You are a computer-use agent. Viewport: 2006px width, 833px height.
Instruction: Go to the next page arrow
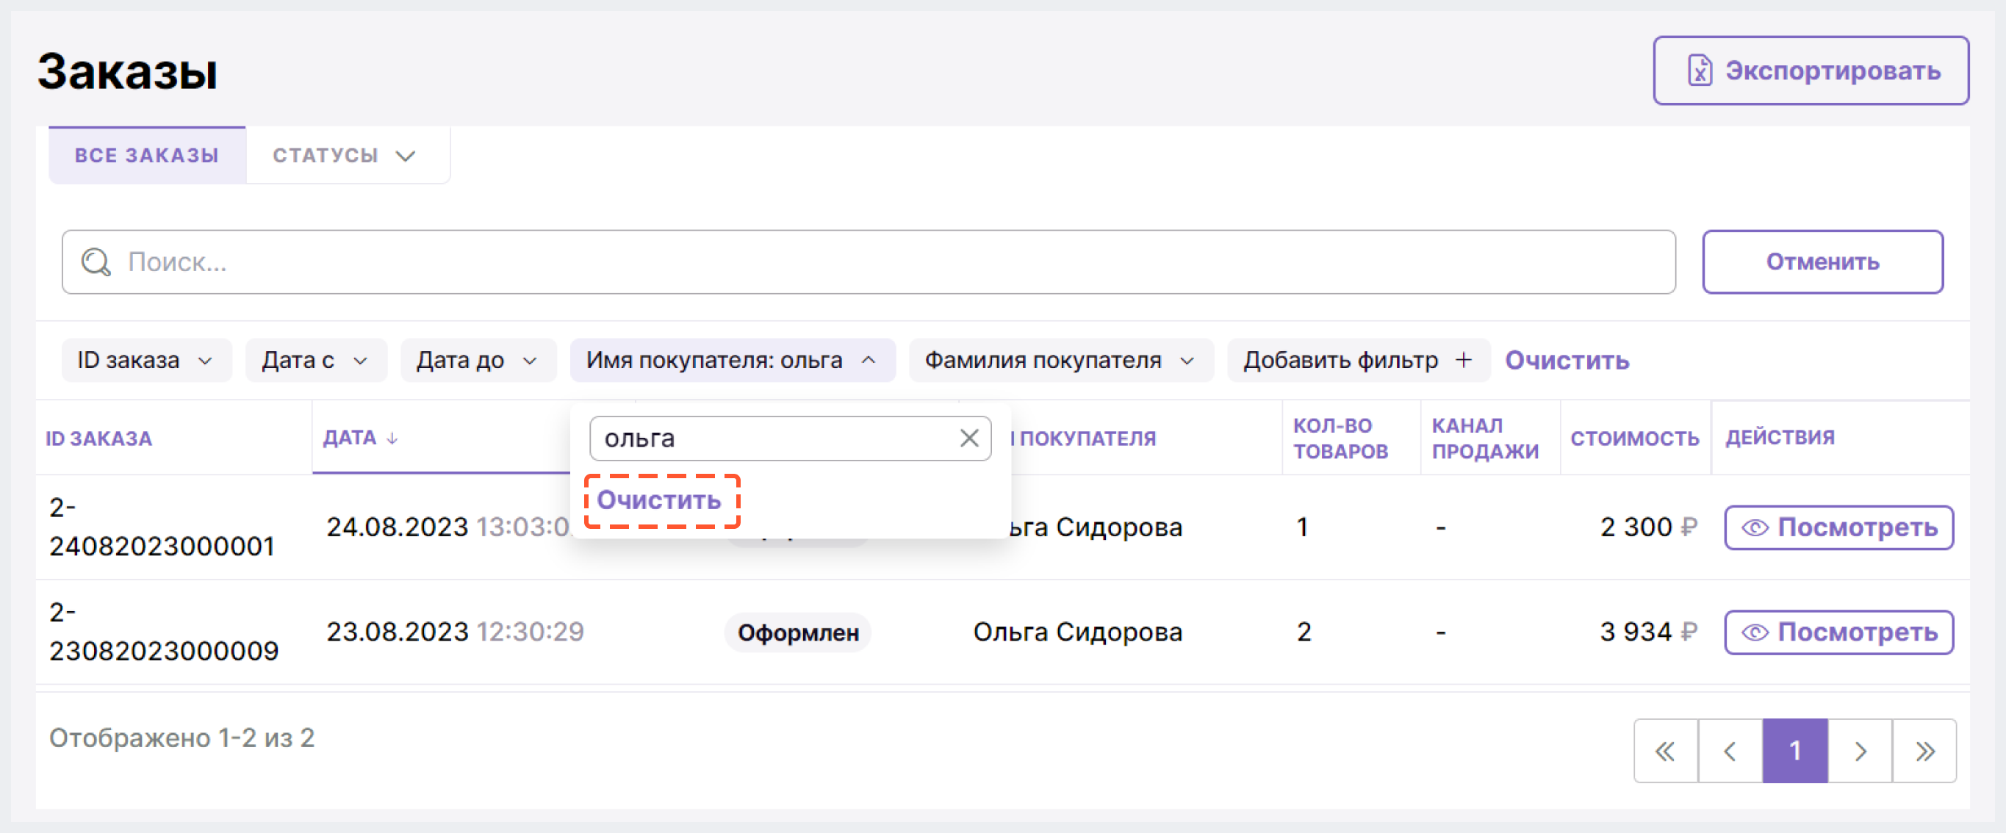(1860, 751)
